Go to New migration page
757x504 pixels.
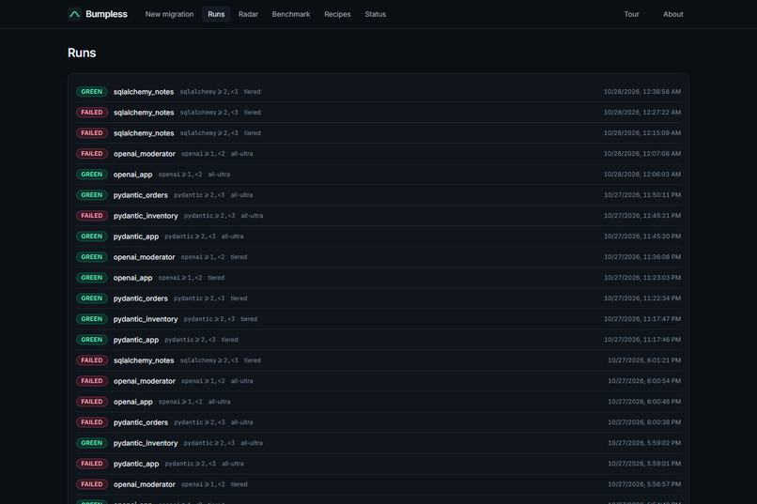(169, 14)
